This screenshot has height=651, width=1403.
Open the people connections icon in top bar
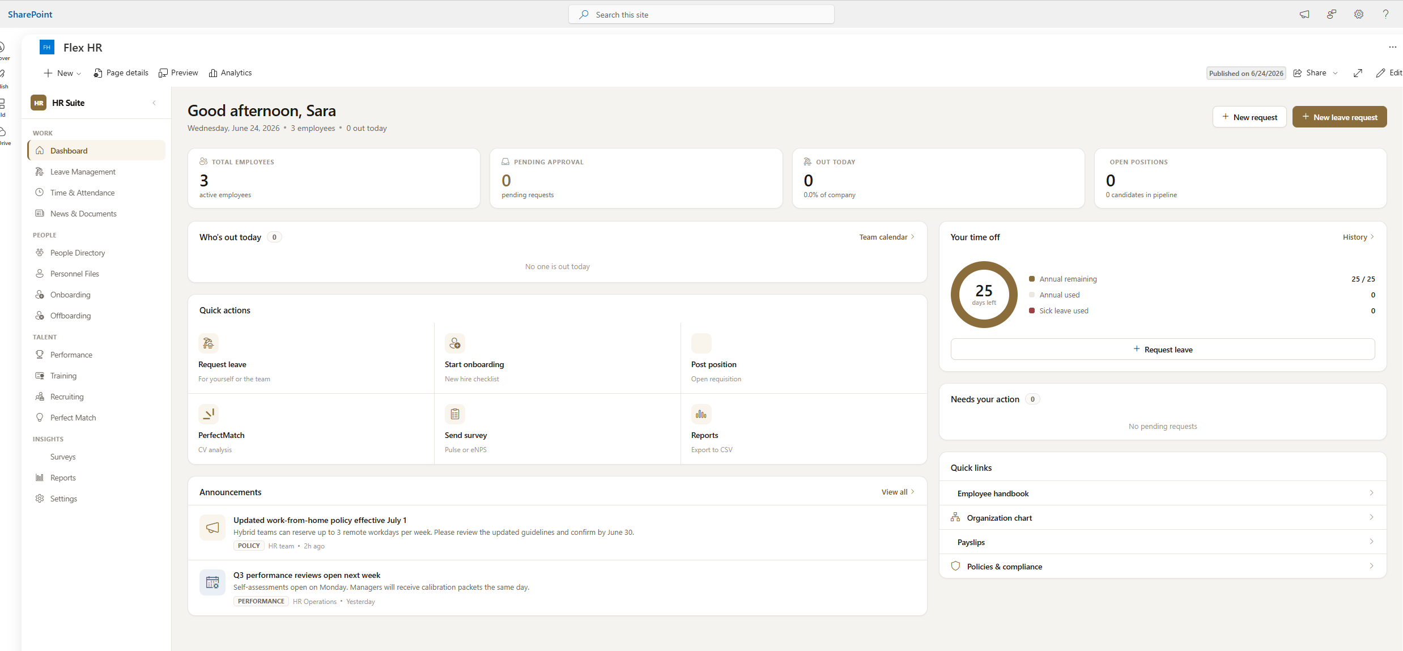1332,15
